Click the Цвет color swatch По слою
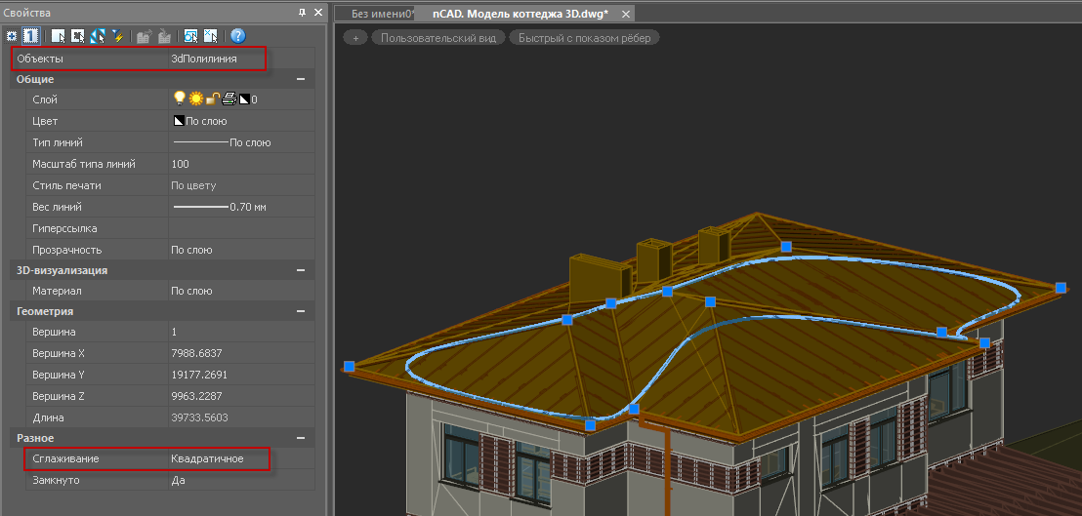This screenshot has height=516, width=1082. 200,121
